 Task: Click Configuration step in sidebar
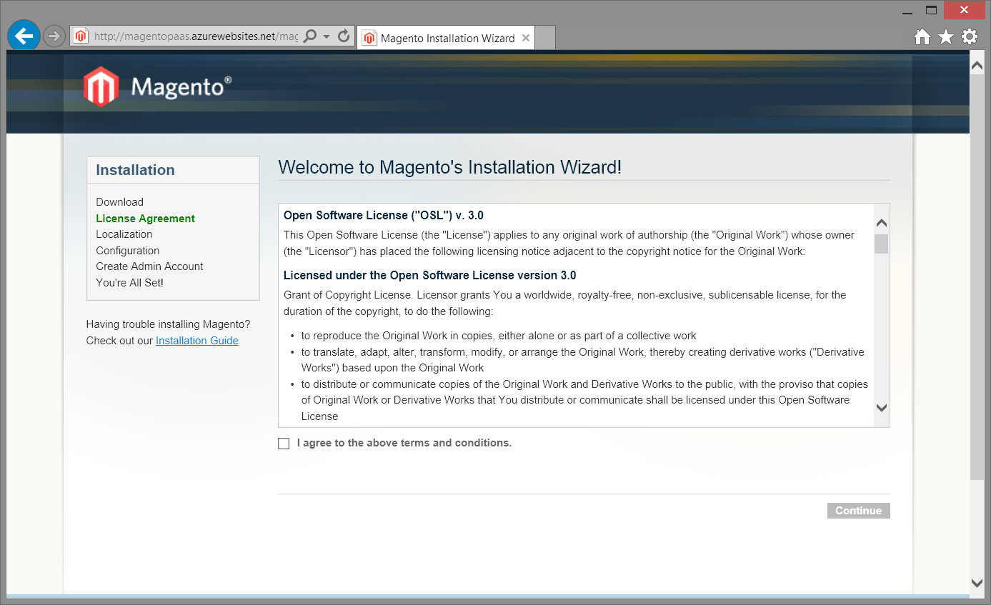tap(128, 251)
